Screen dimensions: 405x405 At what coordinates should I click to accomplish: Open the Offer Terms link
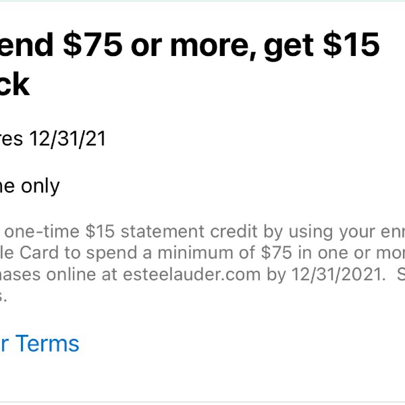[39, 344]
